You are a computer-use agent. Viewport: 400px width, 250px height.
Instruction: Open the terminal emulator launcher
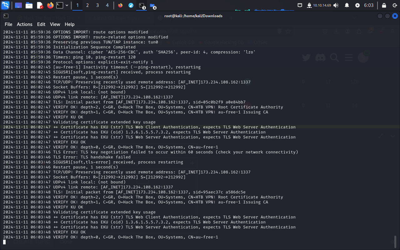point(59,5)
